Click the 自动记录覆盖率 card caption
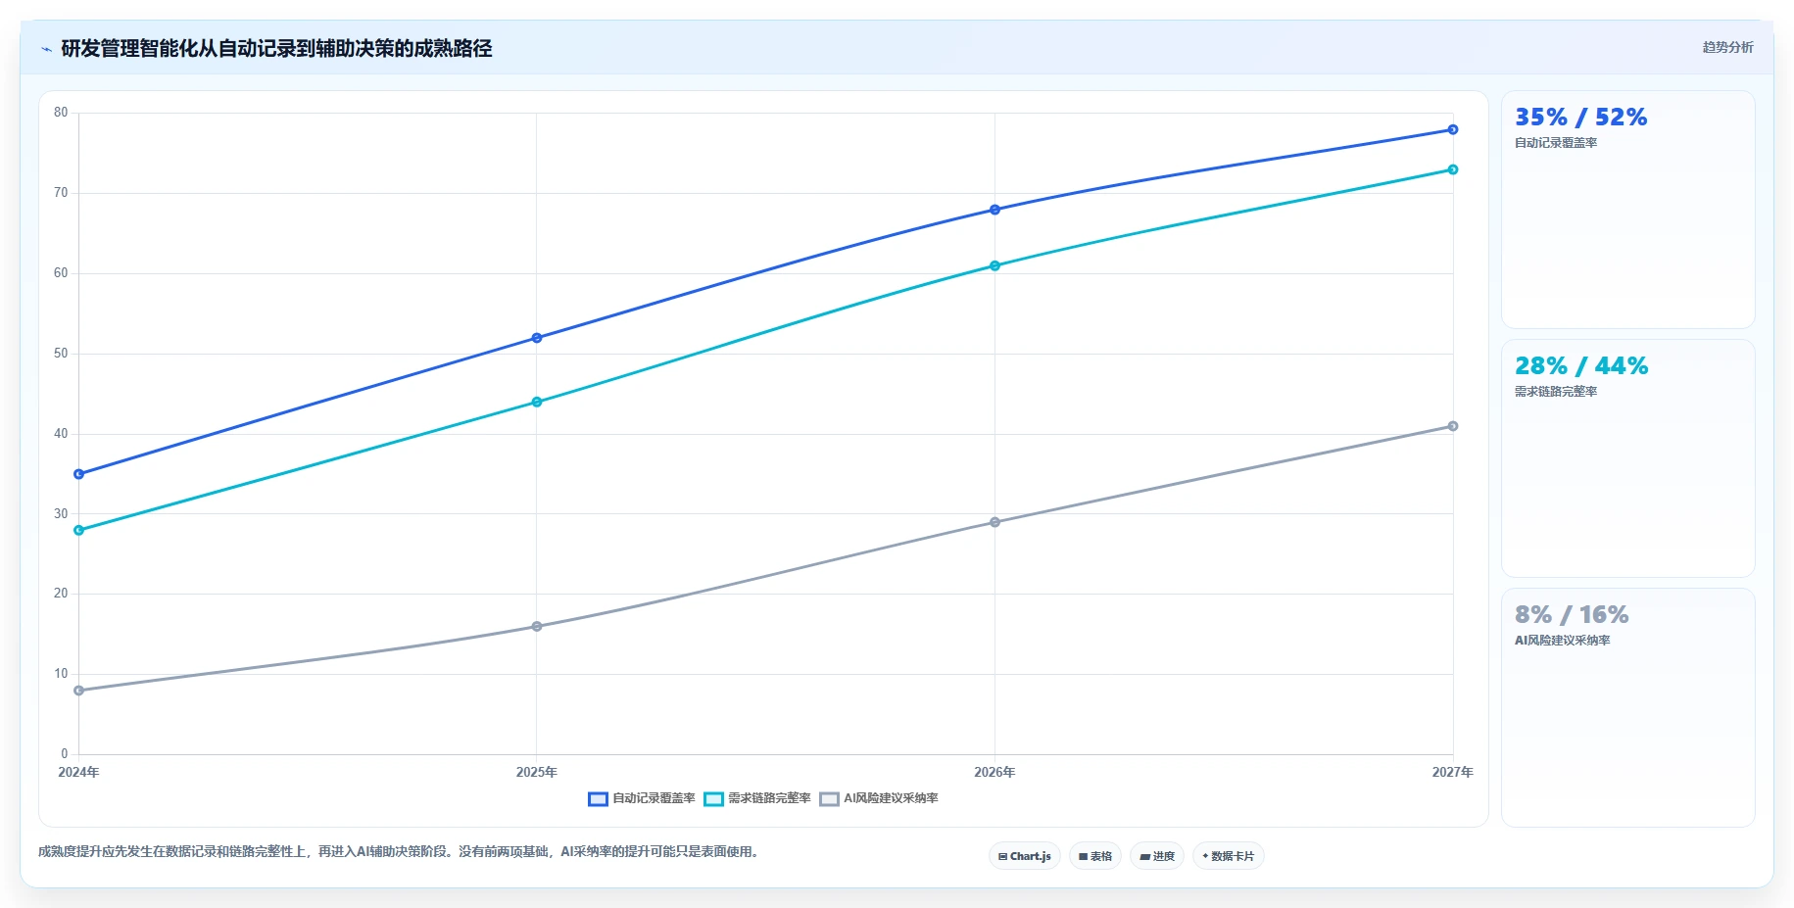This screenshot has width=1794, height=908. [x=1556, y=143]
